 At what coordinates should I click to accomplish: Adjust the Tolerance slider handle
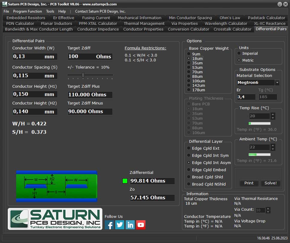tap(83, 75)
